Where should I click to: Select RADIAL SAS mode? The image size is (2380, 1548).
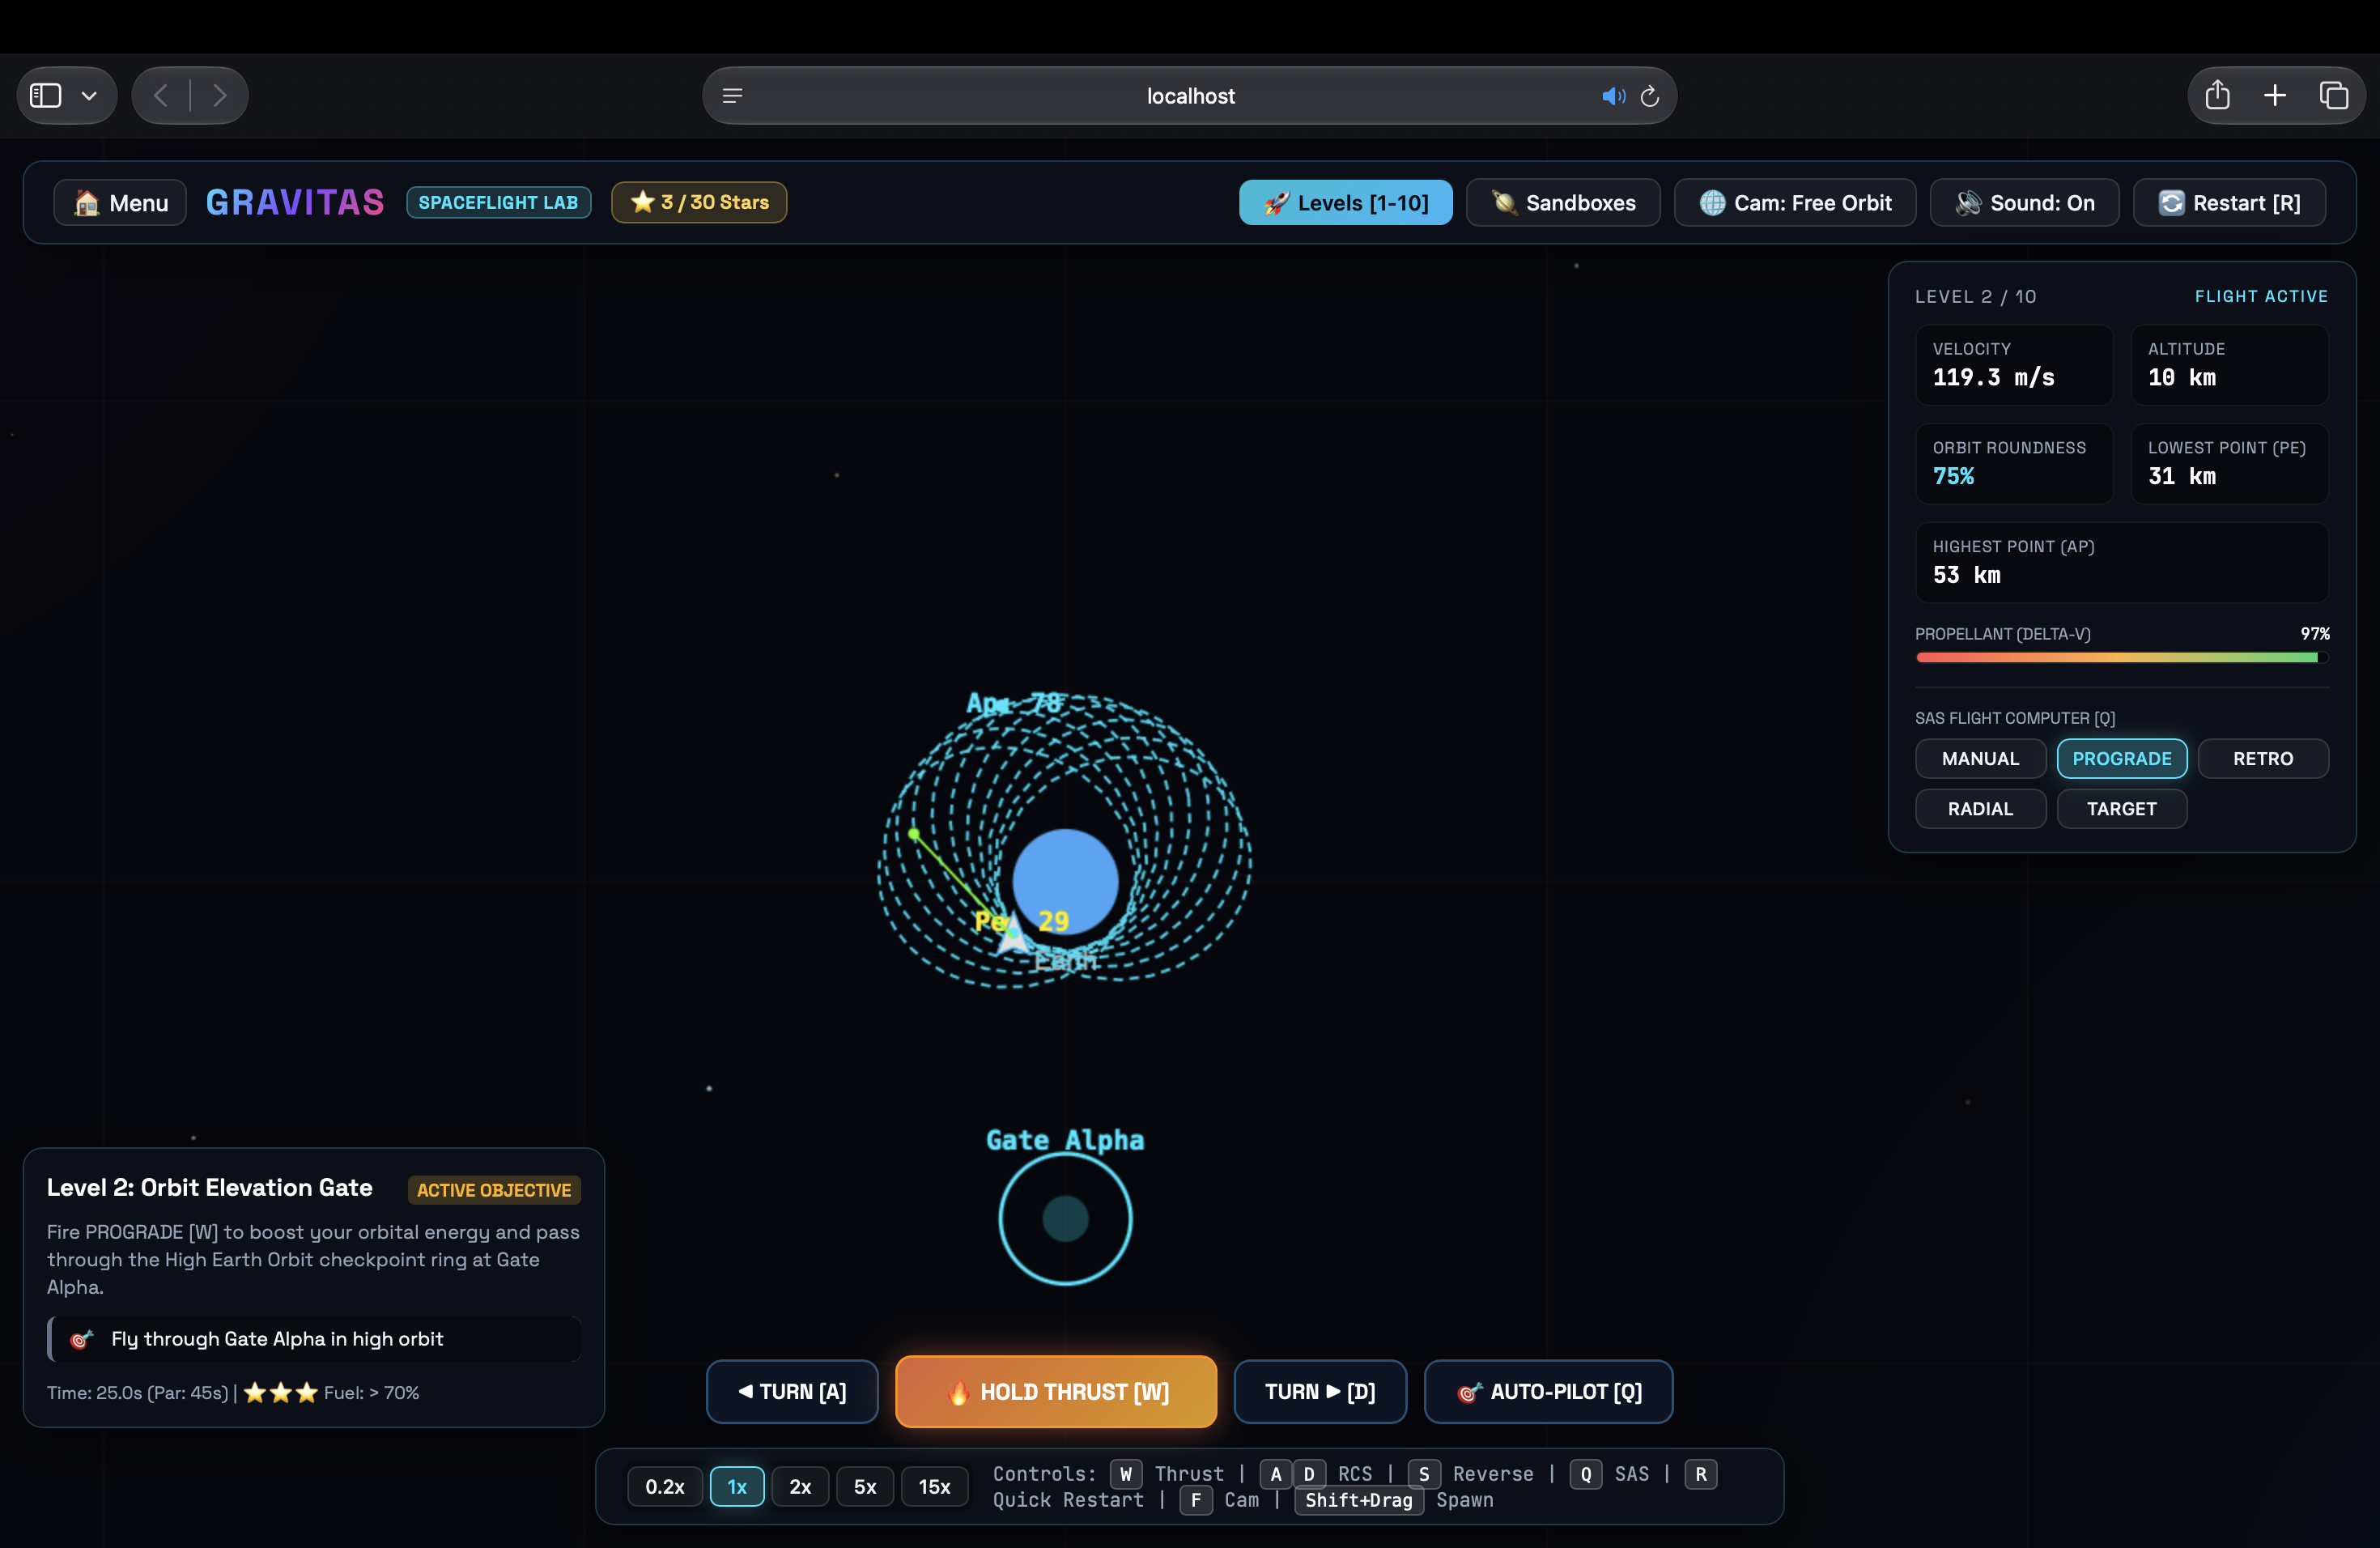(1980, 809)
